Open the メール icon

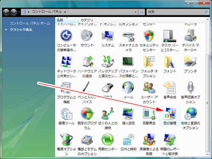(128, 88)
